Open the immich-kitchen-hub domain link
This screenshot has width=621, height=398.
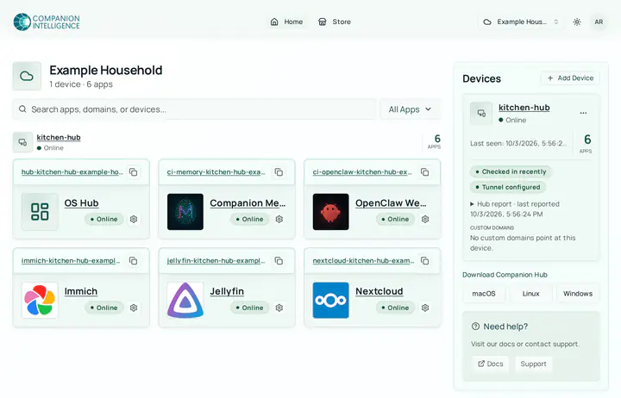point(71,261)
